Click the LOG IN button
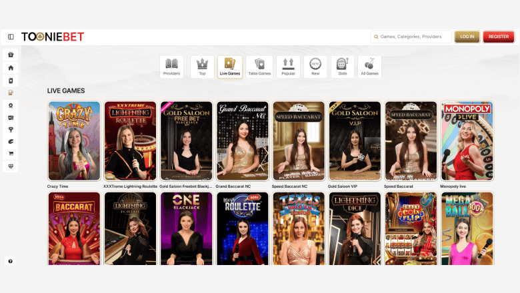The height and width of the screenshot is (293, 520). pos(467,37)
